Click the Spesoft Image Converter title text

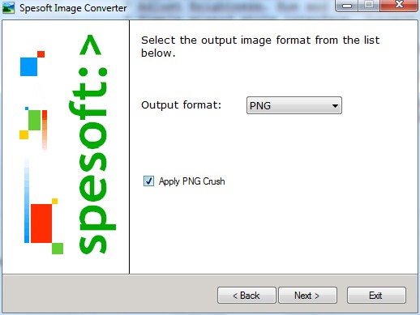[73, 8]
